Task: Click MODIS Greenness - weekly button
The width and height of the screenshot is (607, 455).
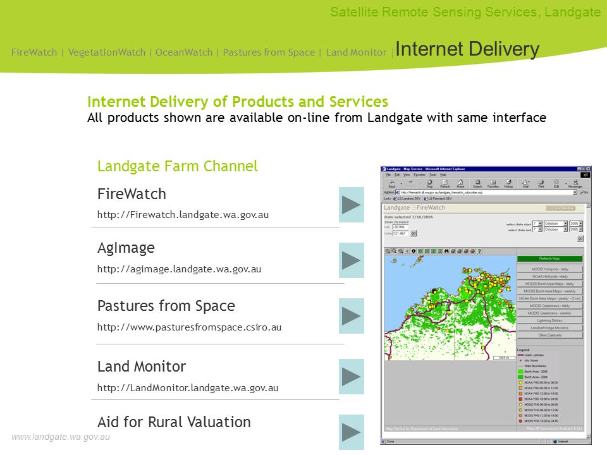Action: 549,313
